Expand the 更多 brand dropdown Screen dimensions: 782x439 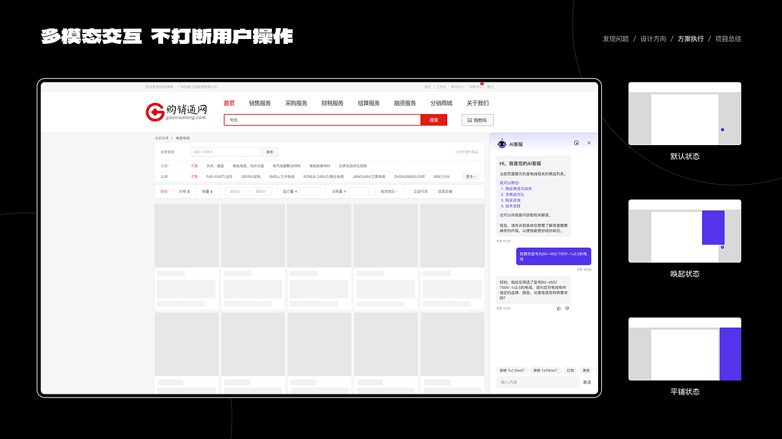(470, 176)
